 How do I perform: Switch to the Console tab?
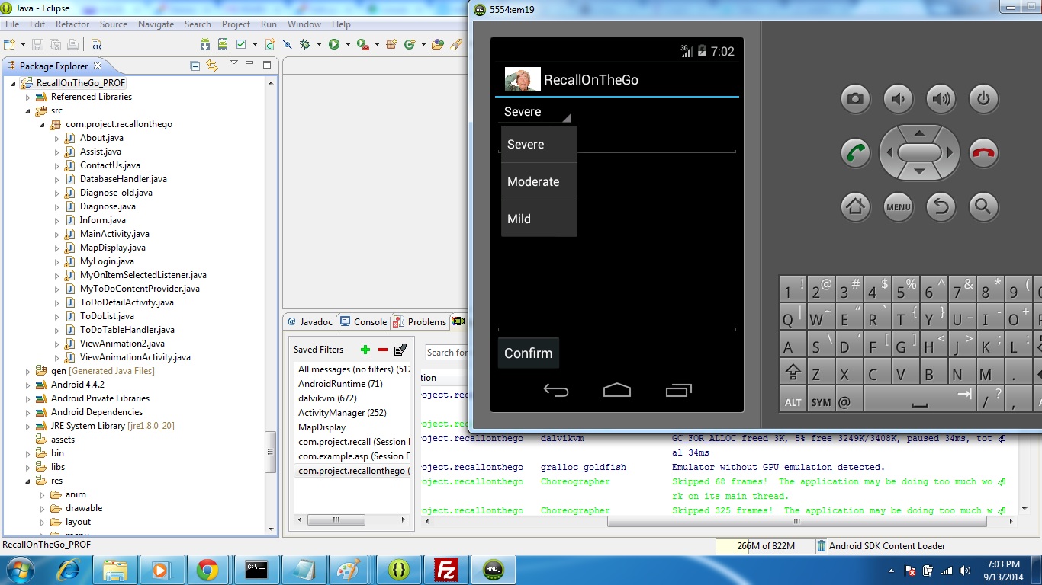pos(363,322)
